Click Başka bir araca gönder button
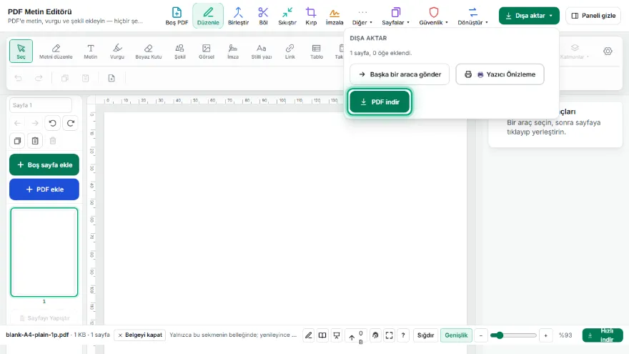629x354 pixels. point(400,74)
